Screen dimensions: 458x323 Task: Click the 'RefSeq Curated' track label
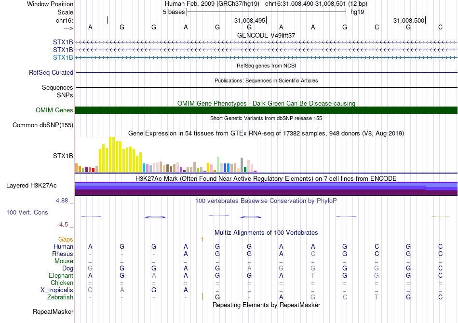coord(51,72)
